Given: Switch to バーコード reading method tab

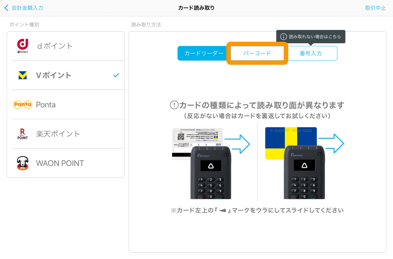Looking at the screenshot, I should (257, 53).
